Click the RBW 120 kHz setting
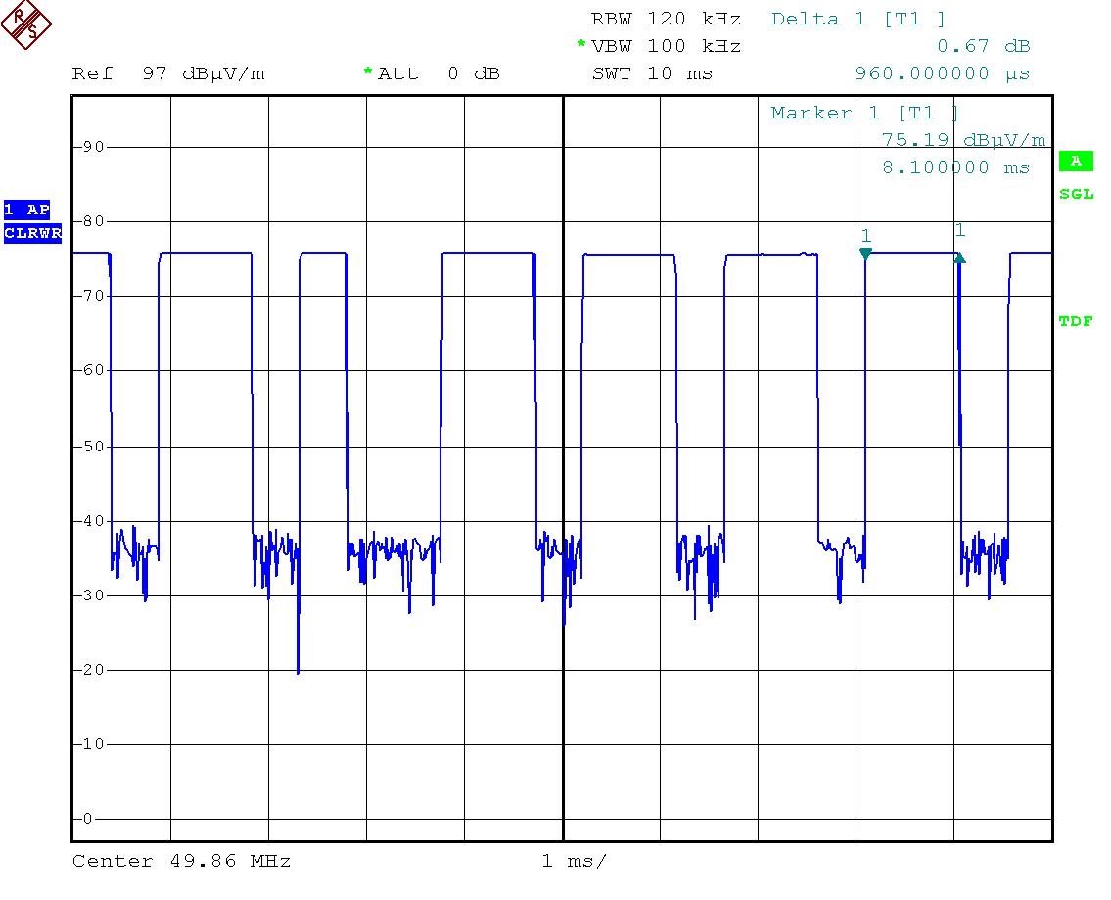Image resolution: width=1111 pixels, height=900 pixels. (x=666, y=19)
